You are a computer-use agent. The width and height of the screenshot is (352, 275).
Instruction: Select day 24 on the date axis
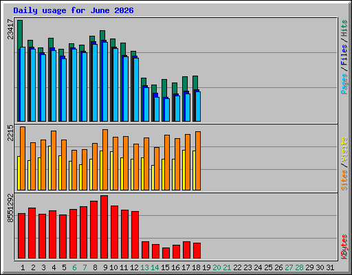click(x=258, y=267)
